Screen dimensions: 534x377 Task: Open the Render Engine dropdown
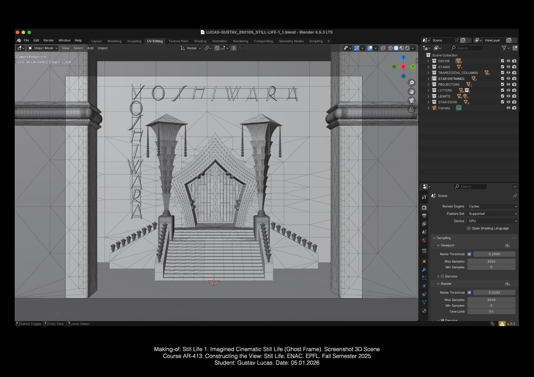pyautogui.click(x=493, y=206)
